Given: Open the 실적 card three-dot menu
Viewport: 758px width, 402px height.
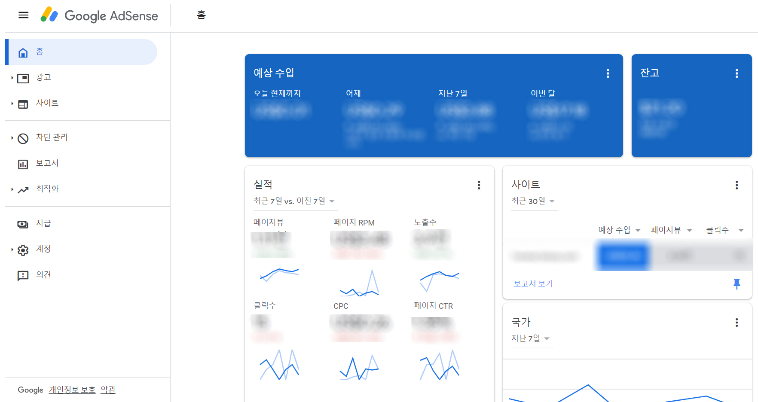Looking at the screenshot, I should pyautogui.click(x=479, y=185).
